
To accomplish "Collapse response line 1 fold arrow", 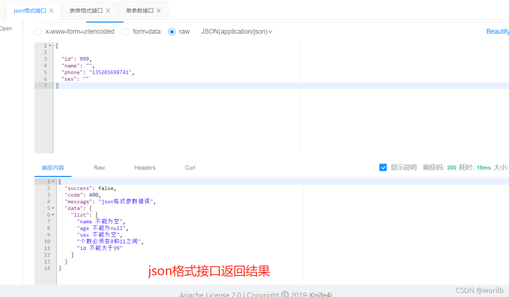I will [53, 181].
